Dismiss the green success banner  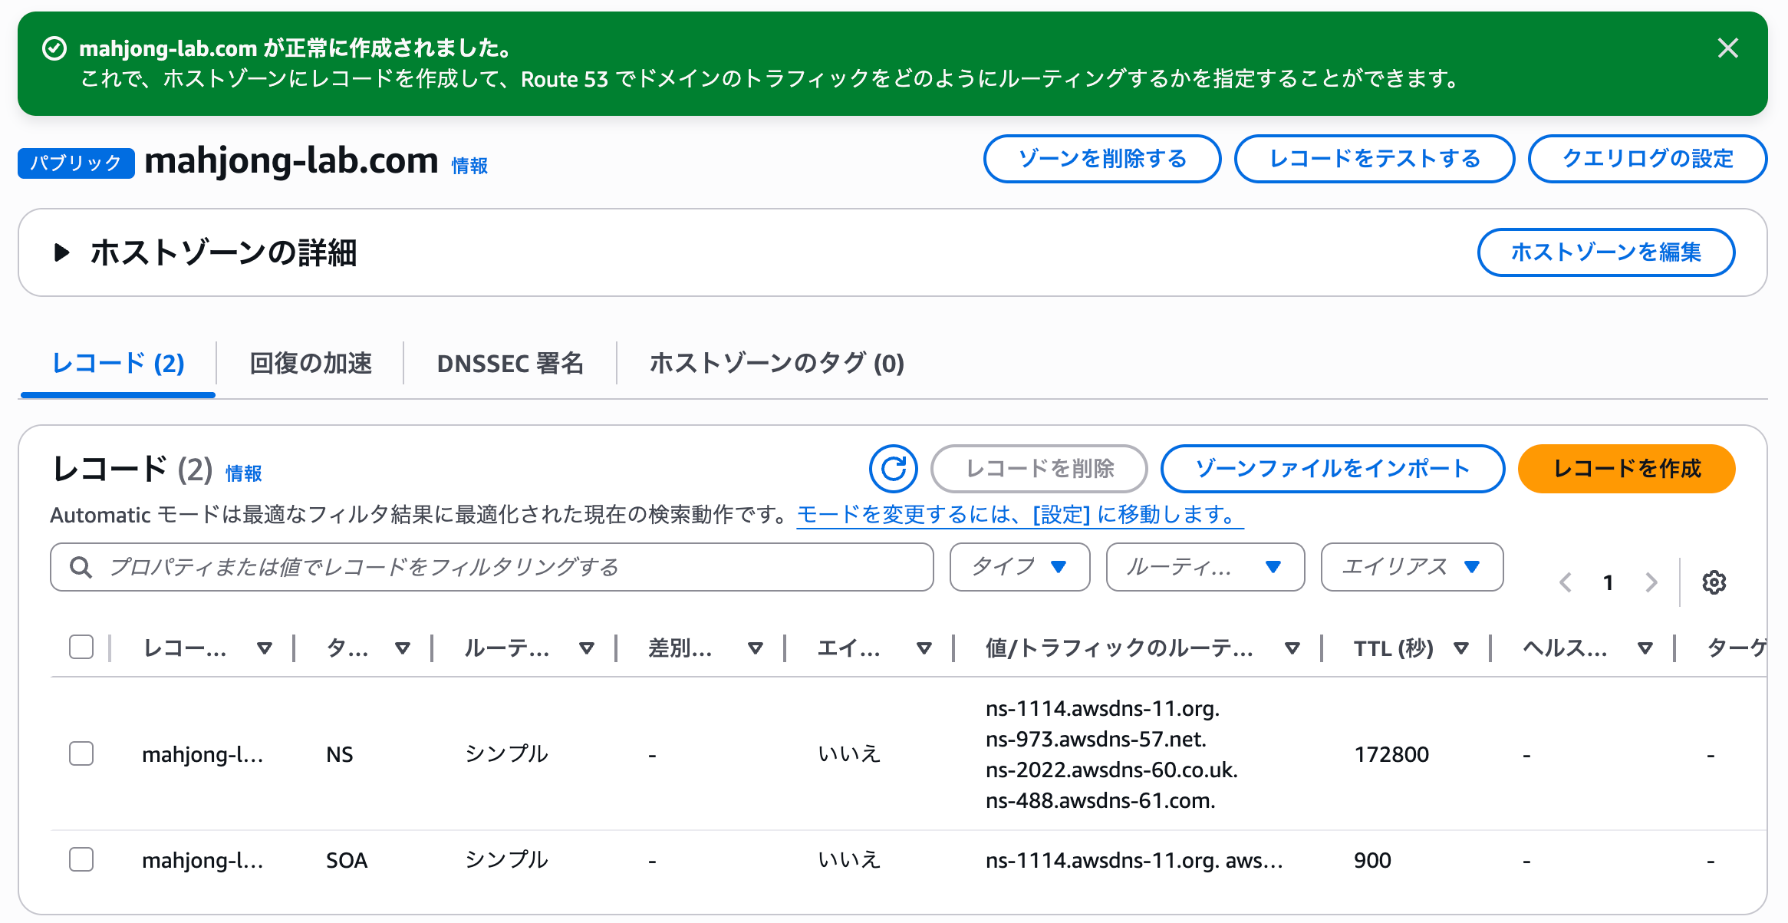(1727, 48)
